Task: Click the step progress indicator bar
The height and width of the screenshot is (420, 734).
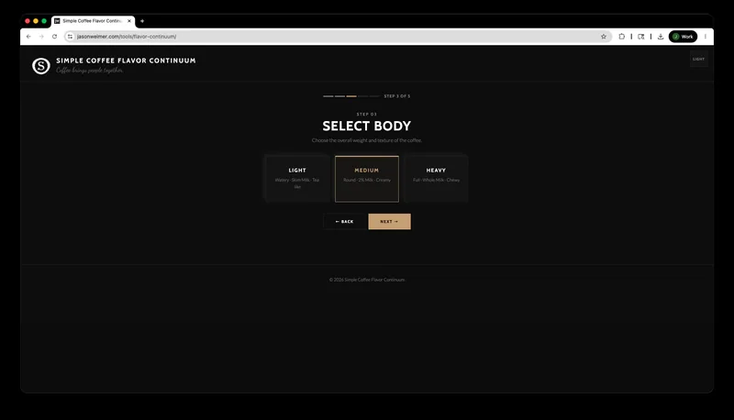Action: (351, 96)
